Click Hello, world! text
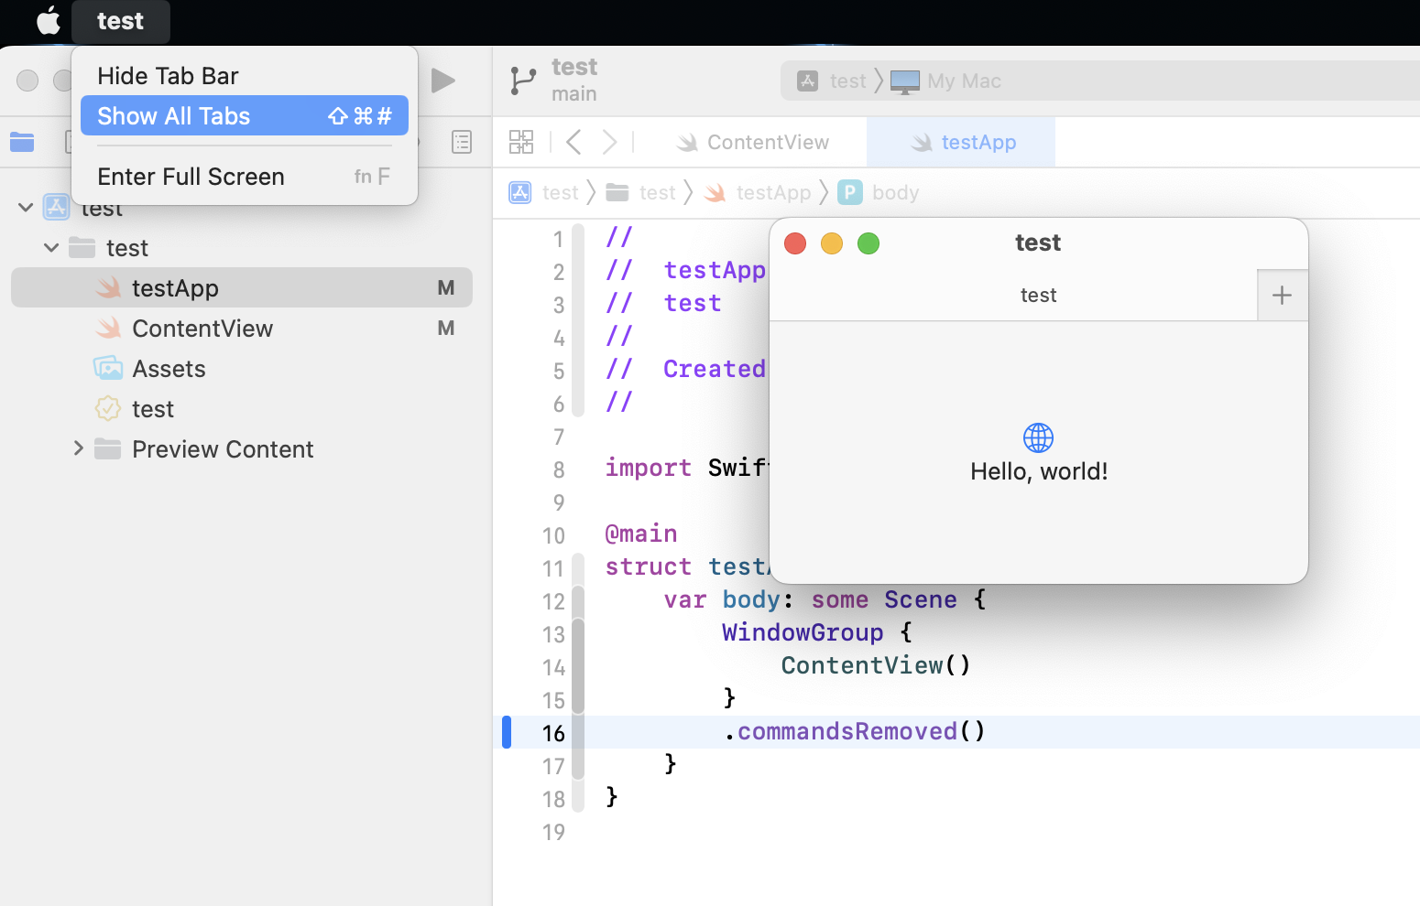Viewport: 1420px width, 906px height. tap(1039, 471)
